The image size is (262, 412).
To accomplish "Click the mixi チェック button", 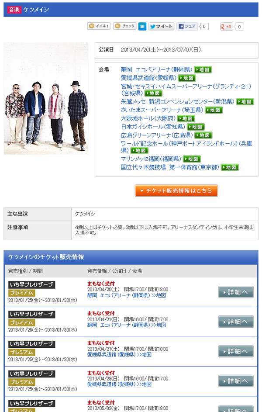I will point(125,26).
